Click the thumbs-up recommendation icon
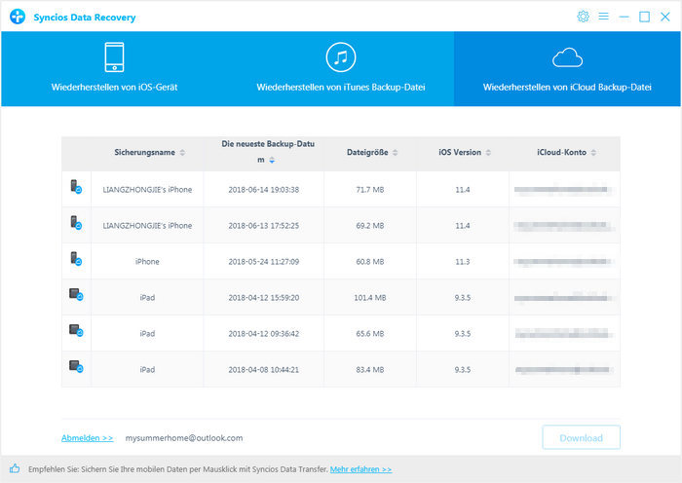The height and width of the screenshot is (483, 682). click(15, 468)
